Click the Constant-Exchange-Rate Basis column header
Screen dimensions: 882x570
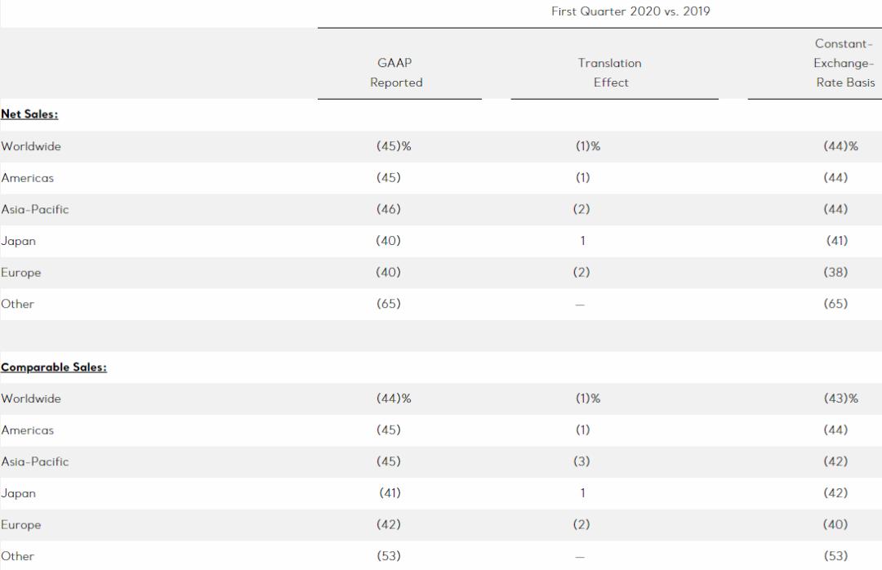[x=844, y=63]
